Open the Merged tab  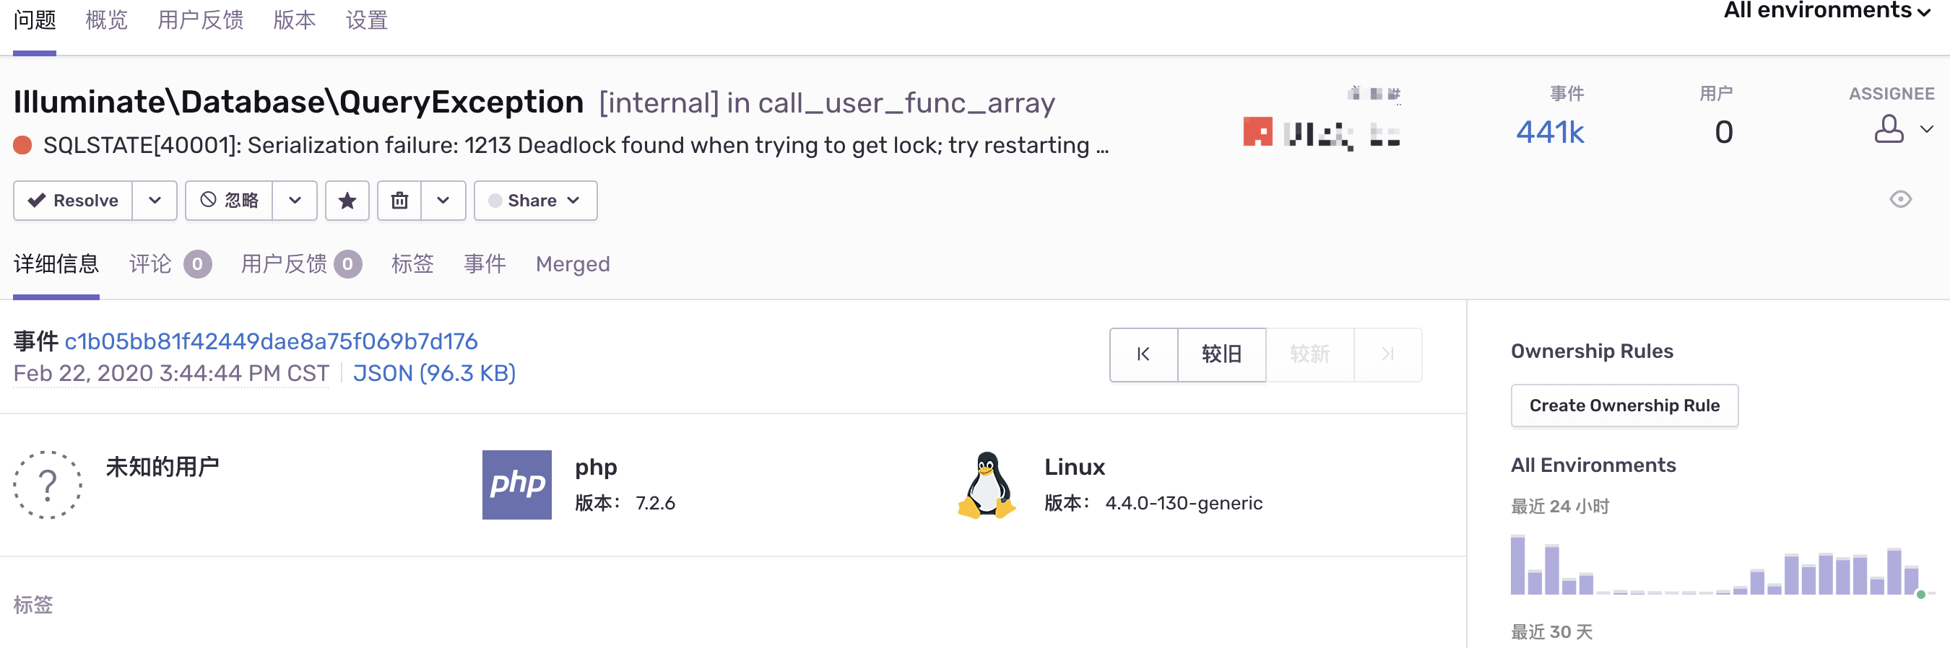pyautogui.click(x=572, y=264)
